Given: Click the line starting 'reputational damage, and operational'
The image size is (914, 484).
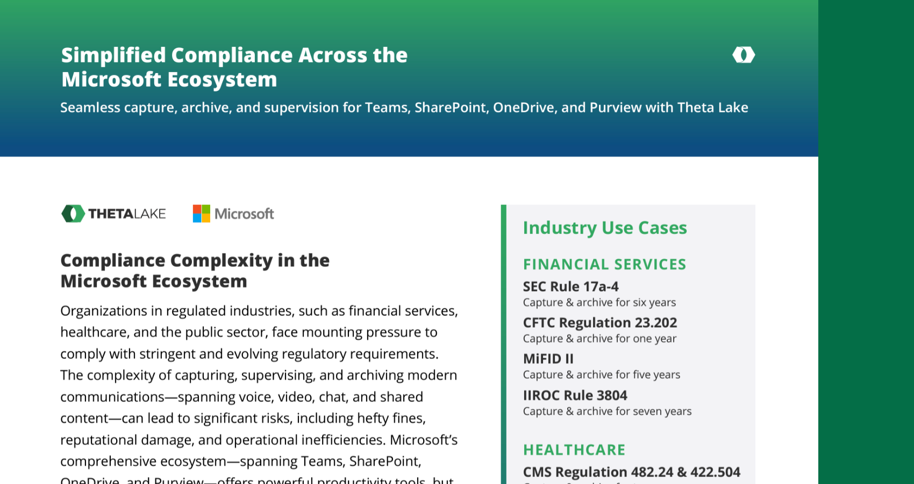Looking at the screenshot, I should pos(259,440).
